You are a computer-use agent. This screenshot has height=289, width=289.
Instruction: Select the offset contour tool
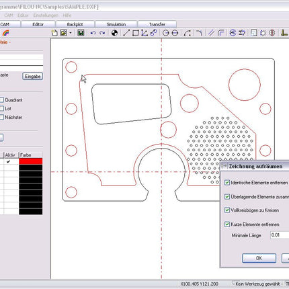coord(220,33)
